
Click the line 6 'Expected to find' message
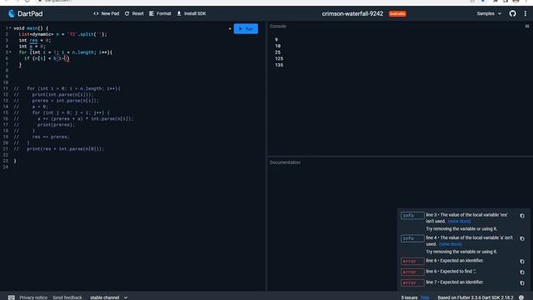point(451,272)
